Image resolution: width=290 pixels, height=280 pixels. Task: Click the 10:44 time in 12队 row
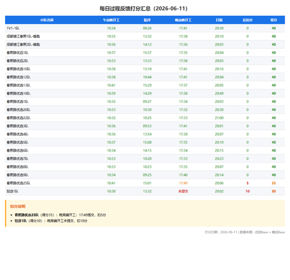tap(147, 77)
